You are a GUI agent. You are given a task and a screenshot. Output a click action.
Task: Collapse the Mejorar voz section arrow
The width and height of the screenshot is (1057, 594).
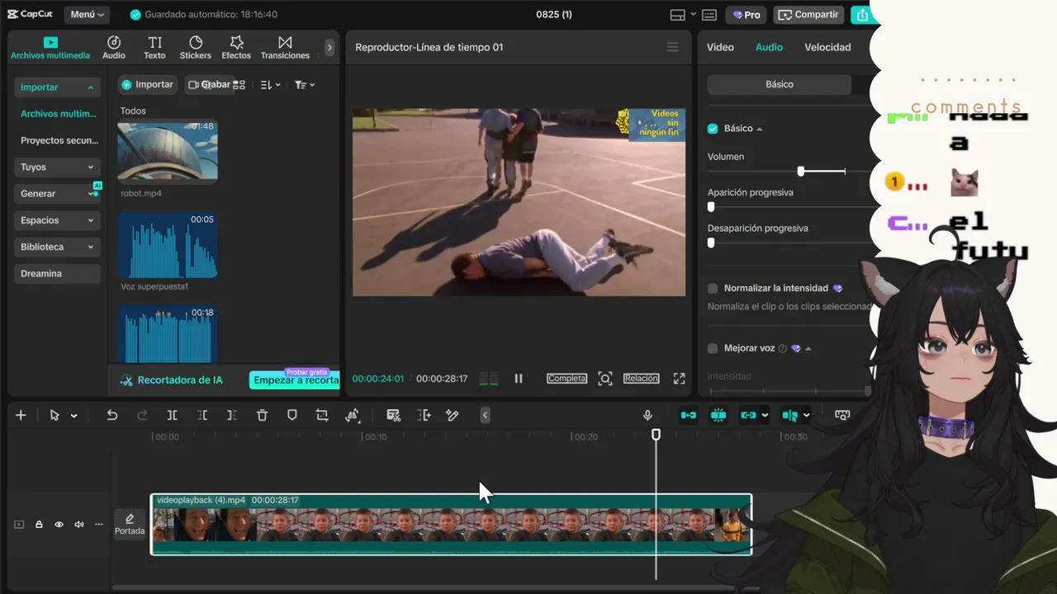808,348
